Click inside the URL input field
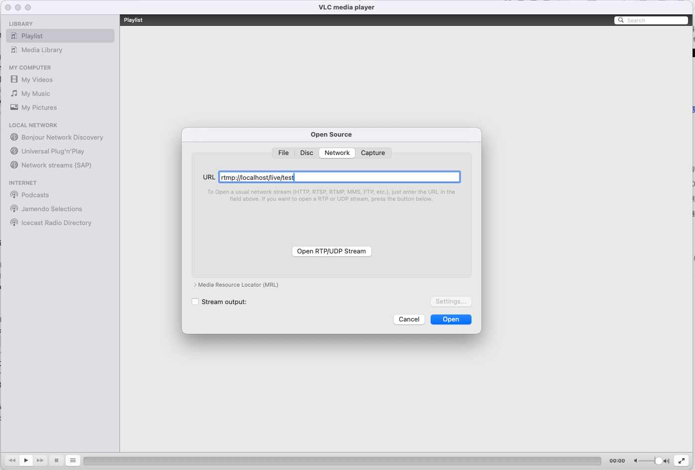695x470 pixels. click(x=339, y=177)
